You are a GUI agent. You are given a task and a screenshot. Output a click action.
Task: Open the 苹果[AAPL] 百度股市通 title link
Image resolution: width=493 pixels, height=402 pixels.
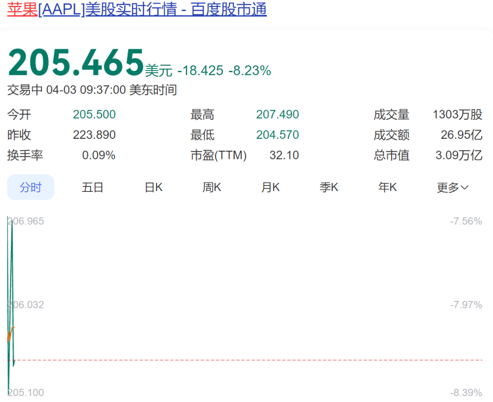tap(137, 10)
